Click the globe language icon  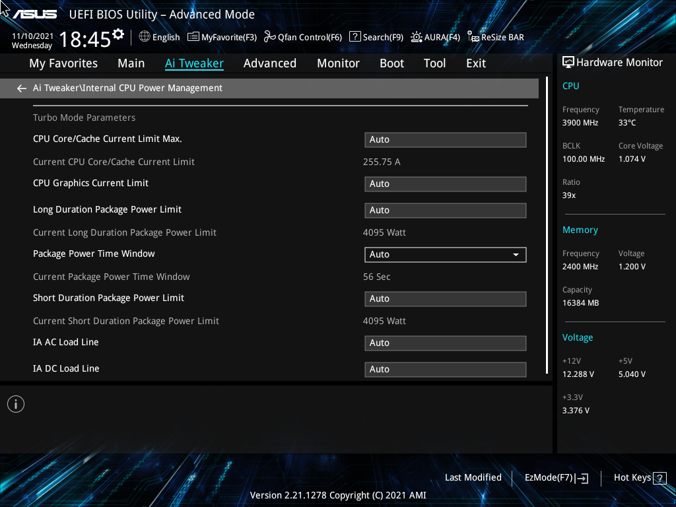pos(145,37)
